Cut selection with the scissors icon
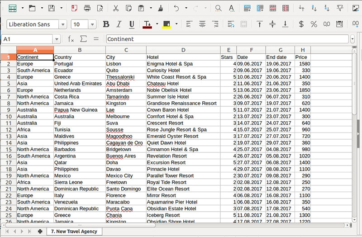The image size is (362, 237). point(116,8)
